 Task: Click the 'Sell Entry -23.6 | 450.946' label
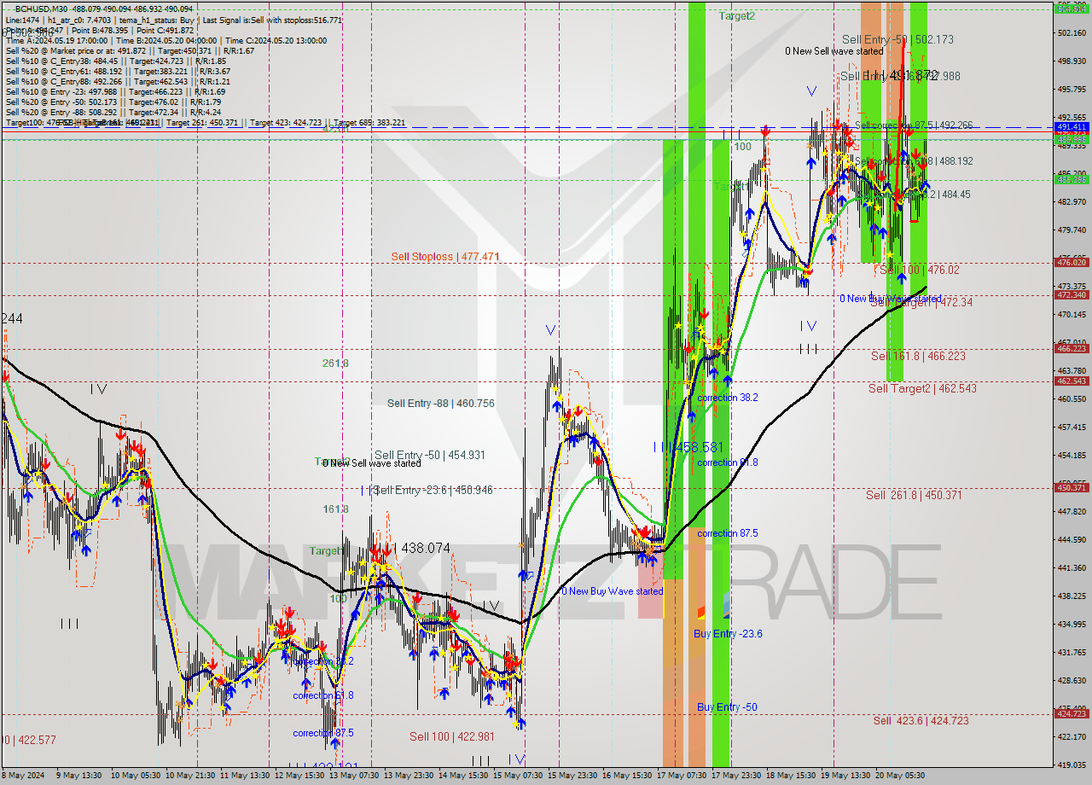pyautogui.click(x=433, y=490)
